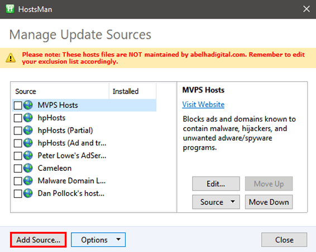The width and height of the screenshot is (316, 252).
Task: Toggle the hpHosts (Ad and tr... checkbox
Action: pyautogui.click(x=18, y=143)
